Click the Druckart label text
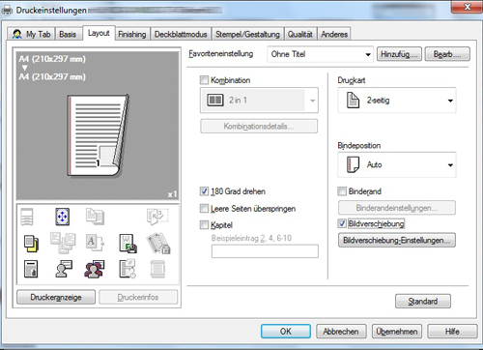The image size is (483, 350). coord(352,80)
